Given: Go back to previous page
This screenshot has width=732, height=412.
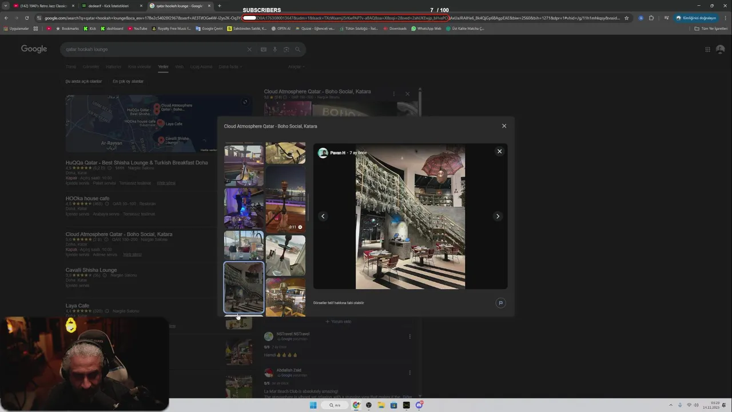Looking at the screenshot, I should tap(6, 18).
